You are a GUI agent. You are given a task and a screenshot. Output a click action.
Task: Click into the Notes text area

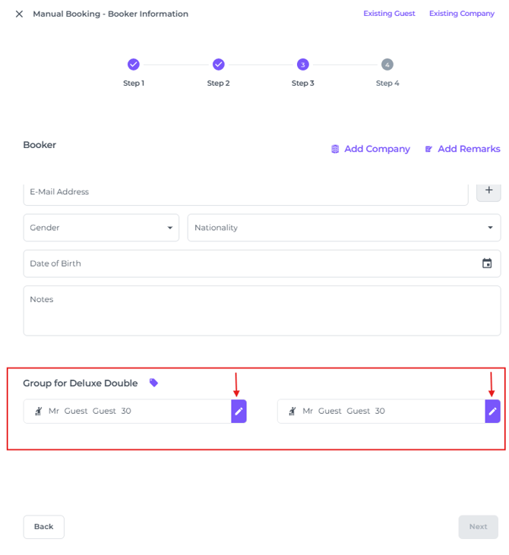pos(261,311)
